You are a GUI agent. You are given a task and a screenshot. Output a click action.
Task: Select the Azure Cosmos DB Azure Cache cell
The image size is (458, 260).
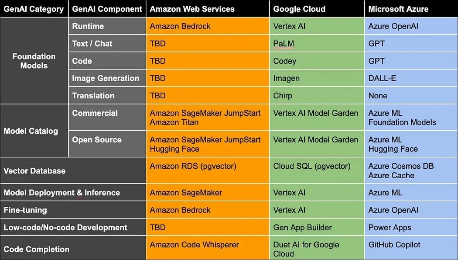coord(411,170)
